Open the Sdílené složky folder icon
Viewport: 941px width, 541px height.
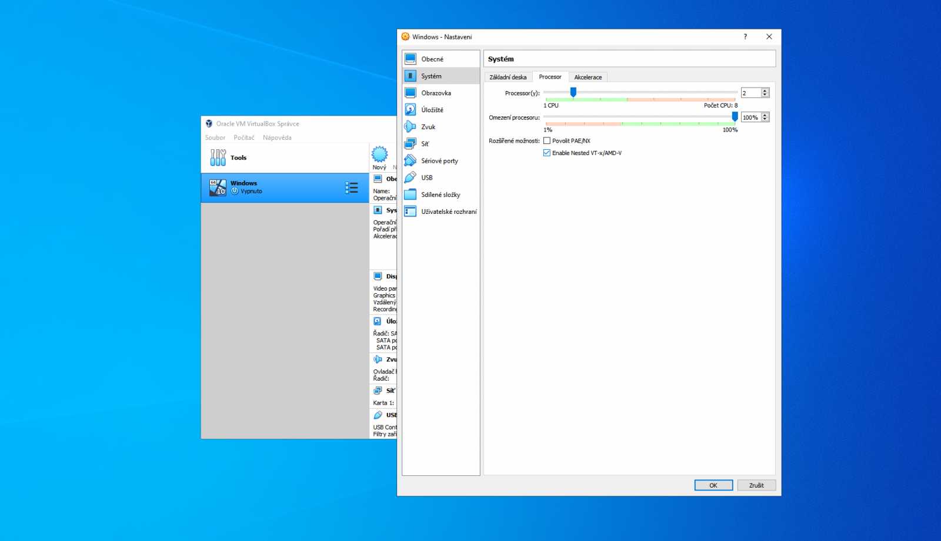411,194
